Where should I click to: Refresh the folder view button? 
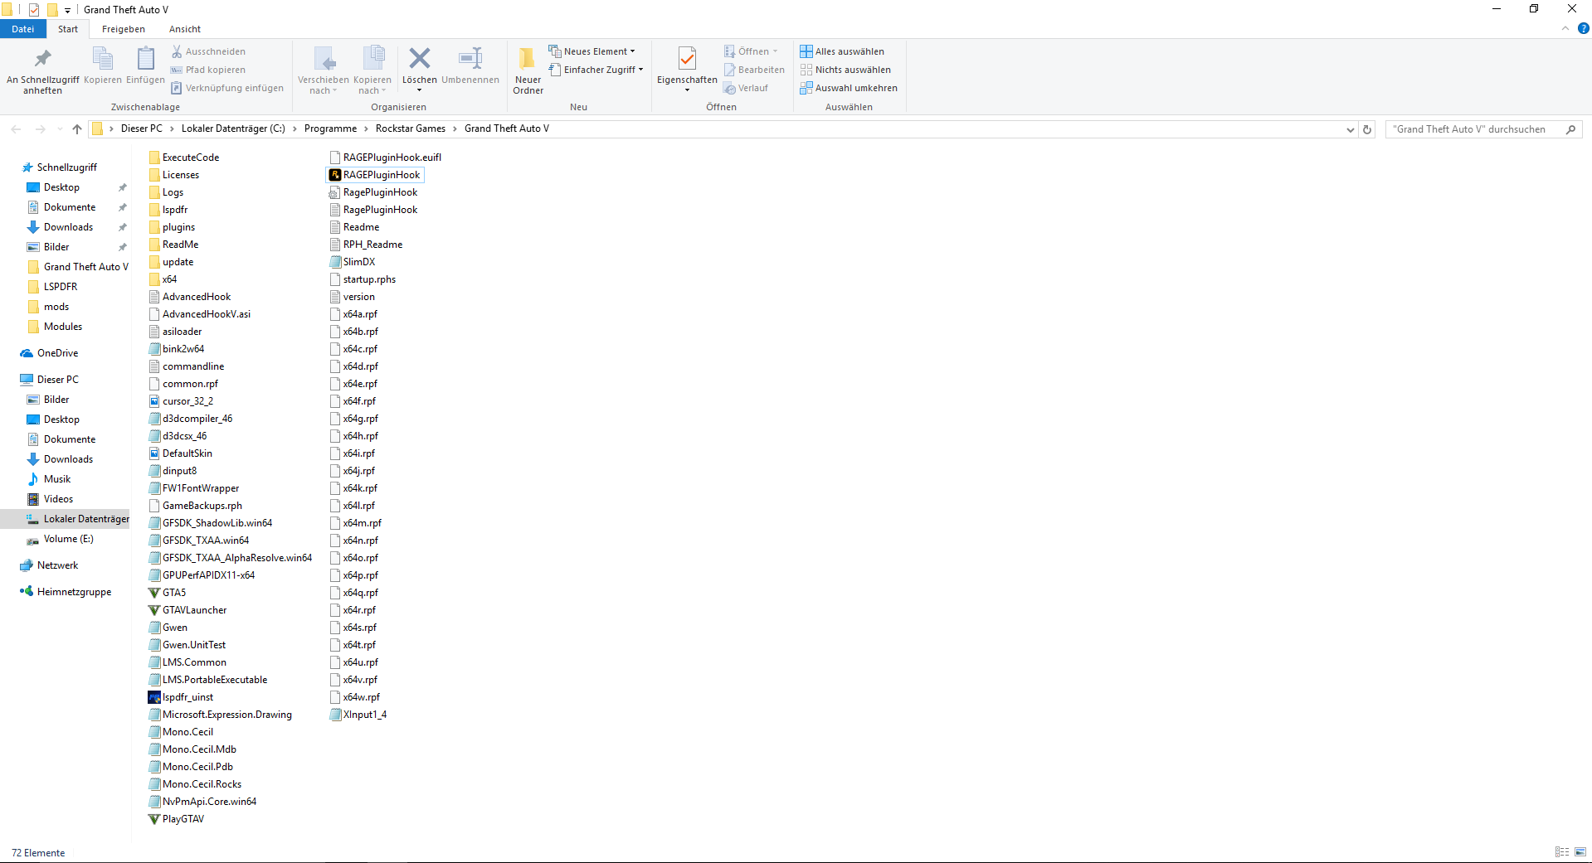pos(1367,129)
